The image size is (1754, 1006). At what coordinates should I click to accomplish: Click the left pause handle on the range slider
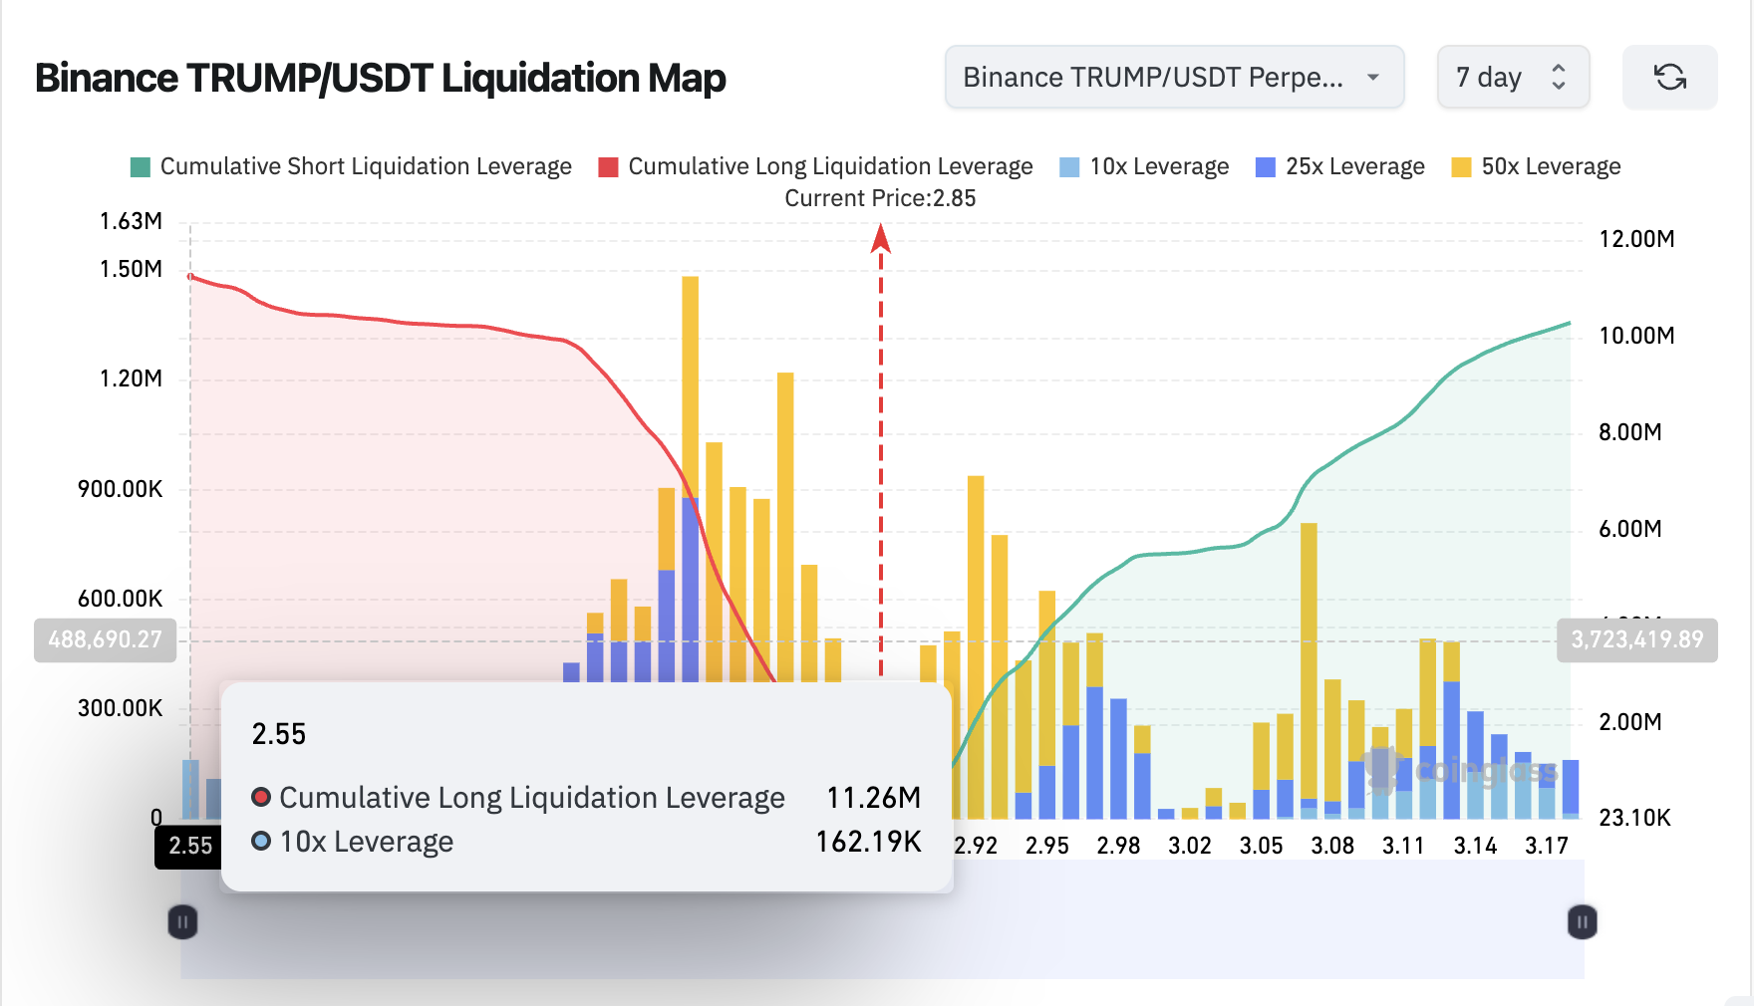click(183, 922)
